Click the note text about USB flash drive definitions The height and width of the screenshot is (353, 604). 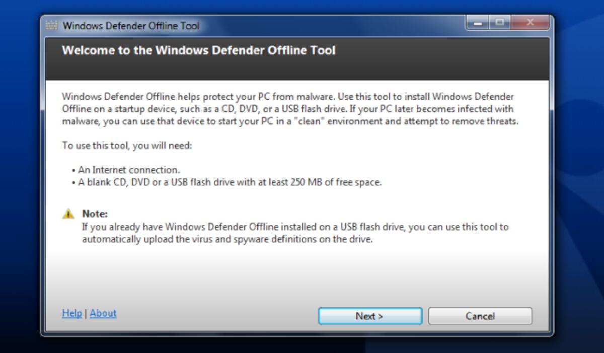pos(294,233)
